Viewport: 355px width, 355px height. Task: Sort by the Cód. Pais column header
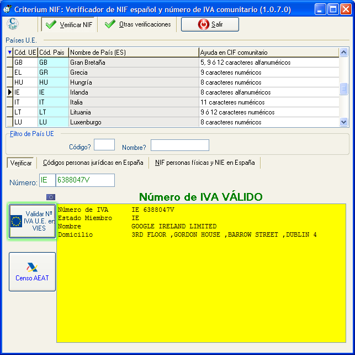click(x=53, y=53)
